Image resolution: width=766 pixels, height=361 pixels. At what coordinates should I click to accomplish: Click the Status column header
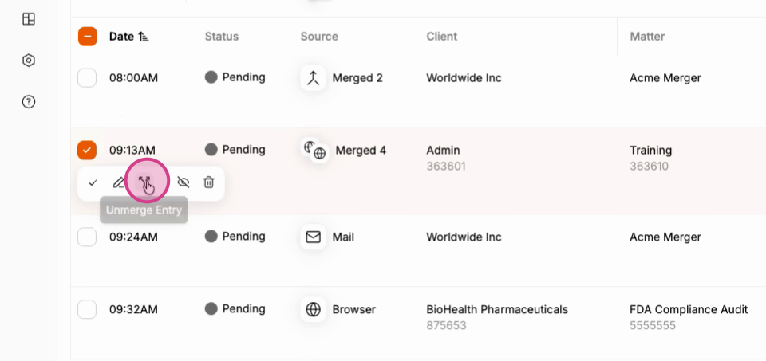point(222,37)
